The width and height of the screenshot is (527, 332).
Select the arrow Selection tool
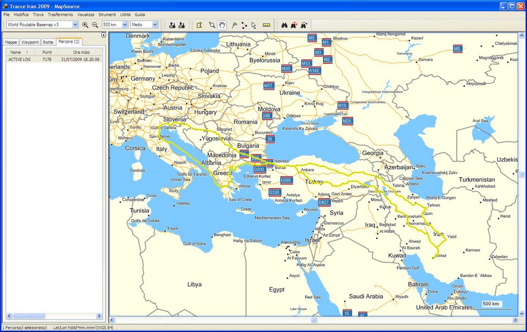[254, 25]
